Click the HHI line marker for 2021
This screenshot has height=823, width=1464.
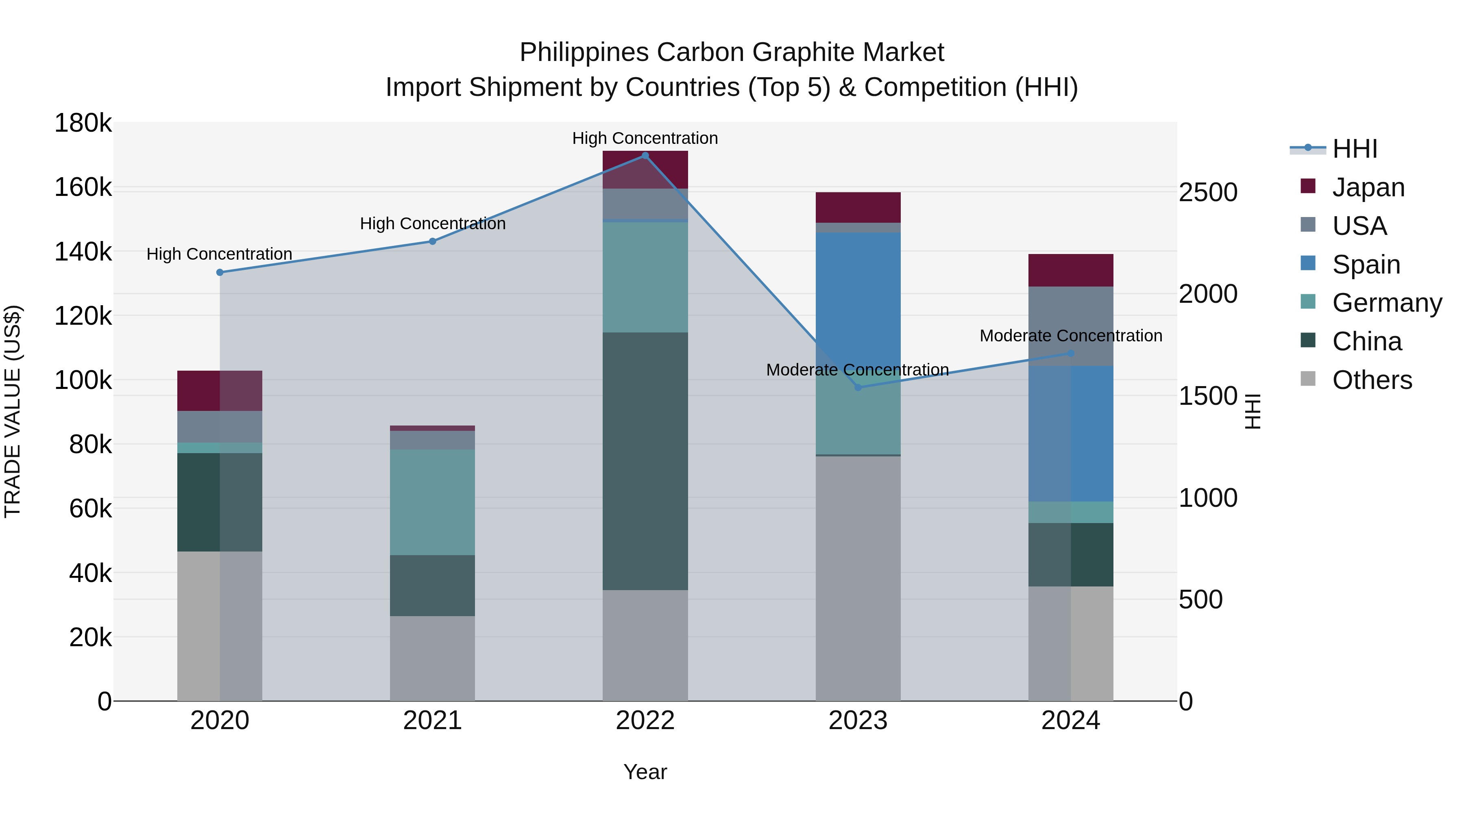(433, 241)
